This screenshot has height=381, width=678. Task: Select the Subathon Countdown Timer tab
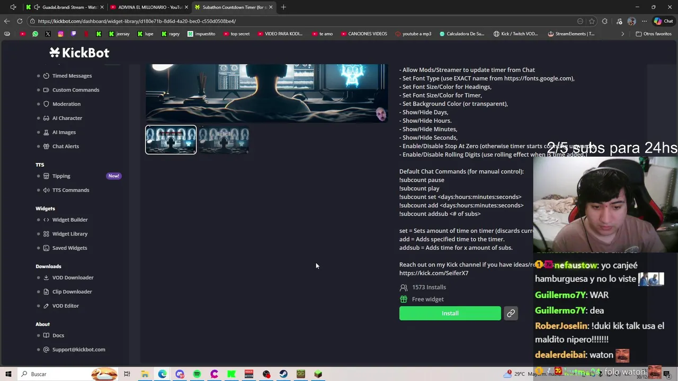pyautogui.click(x=234, y=7)
